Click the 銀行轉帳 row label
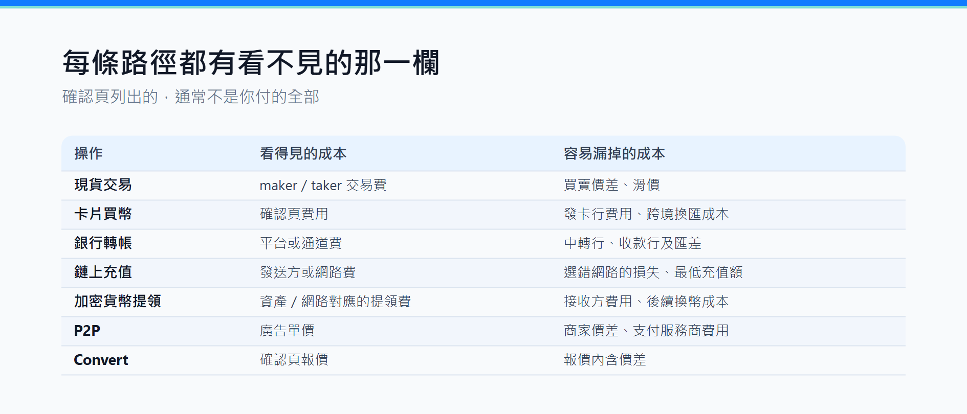 (x=103, y=243)
